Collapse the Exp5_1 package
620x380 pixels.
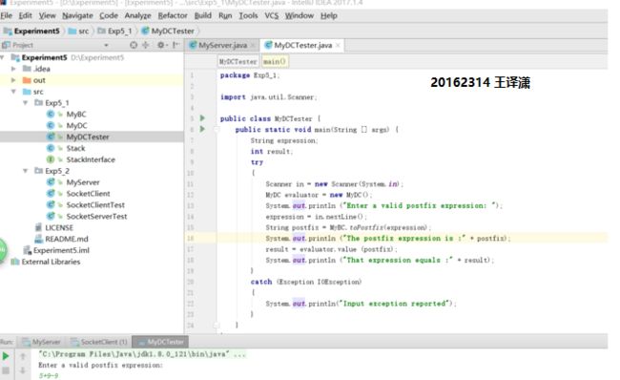(x=26, y=103)
